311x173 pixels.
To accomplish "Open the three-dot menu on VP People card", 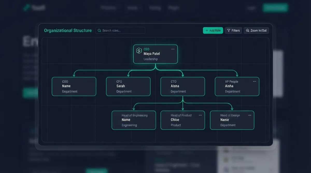I will coord(255,81).
